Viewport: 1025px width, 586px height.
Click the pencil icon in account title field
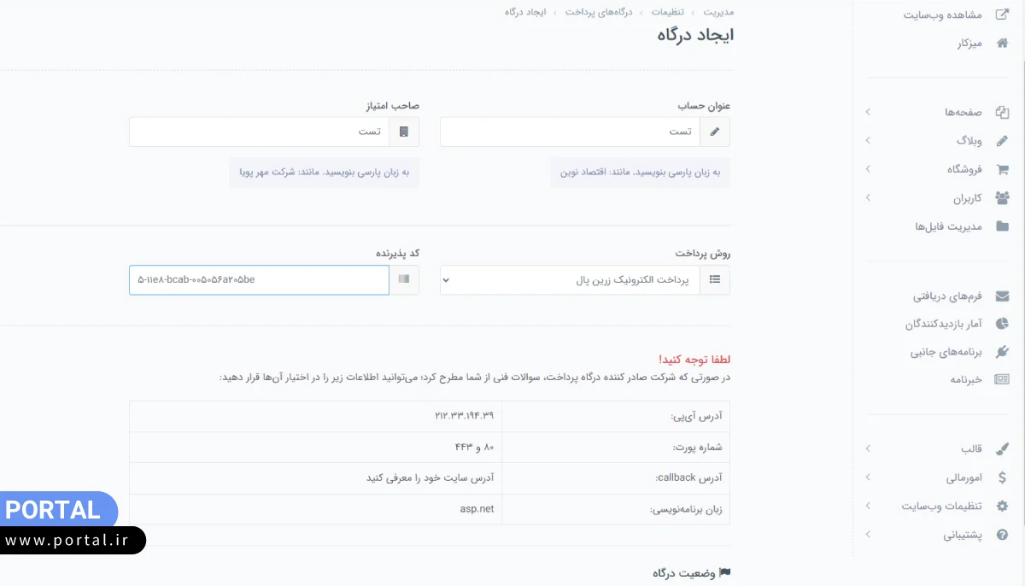[716, 131]
